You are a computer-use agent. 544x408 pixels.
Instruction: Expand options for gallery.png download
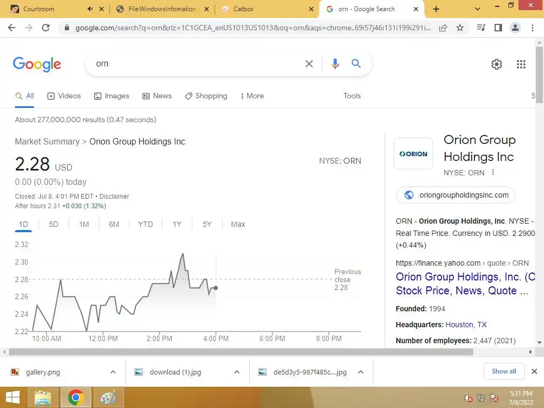tap(113, 372)
